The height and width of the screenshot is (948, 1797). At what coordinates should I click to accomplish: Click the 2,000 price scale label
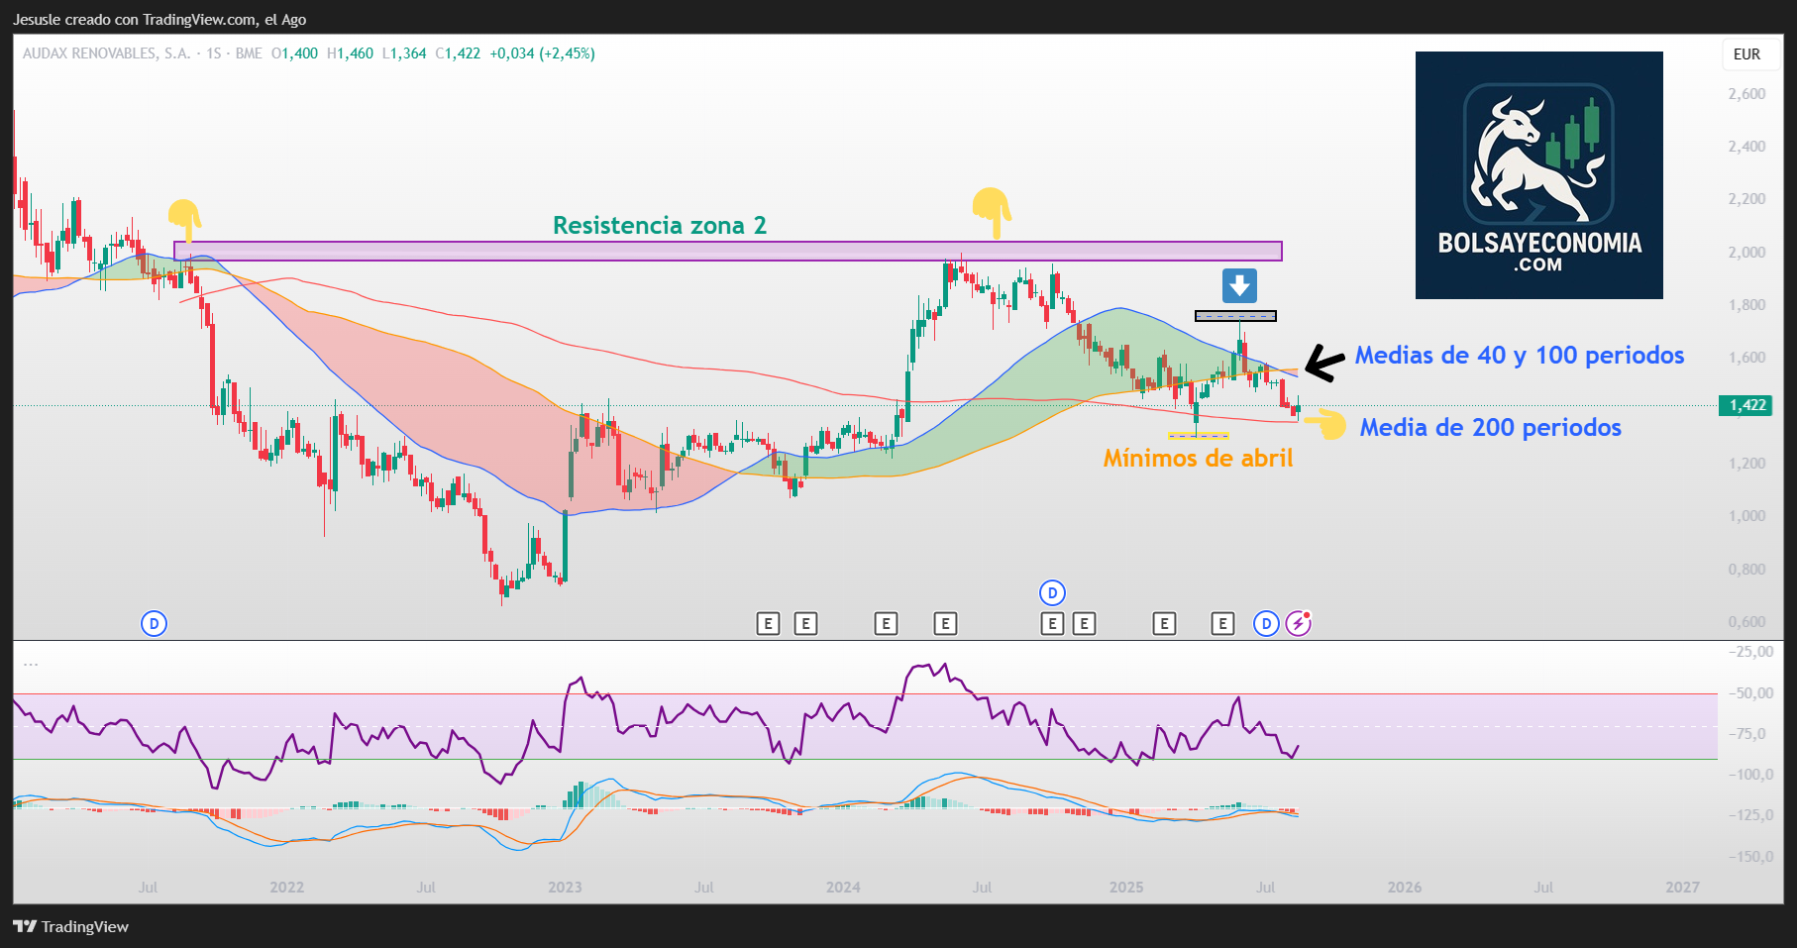tap(1746, 252)
